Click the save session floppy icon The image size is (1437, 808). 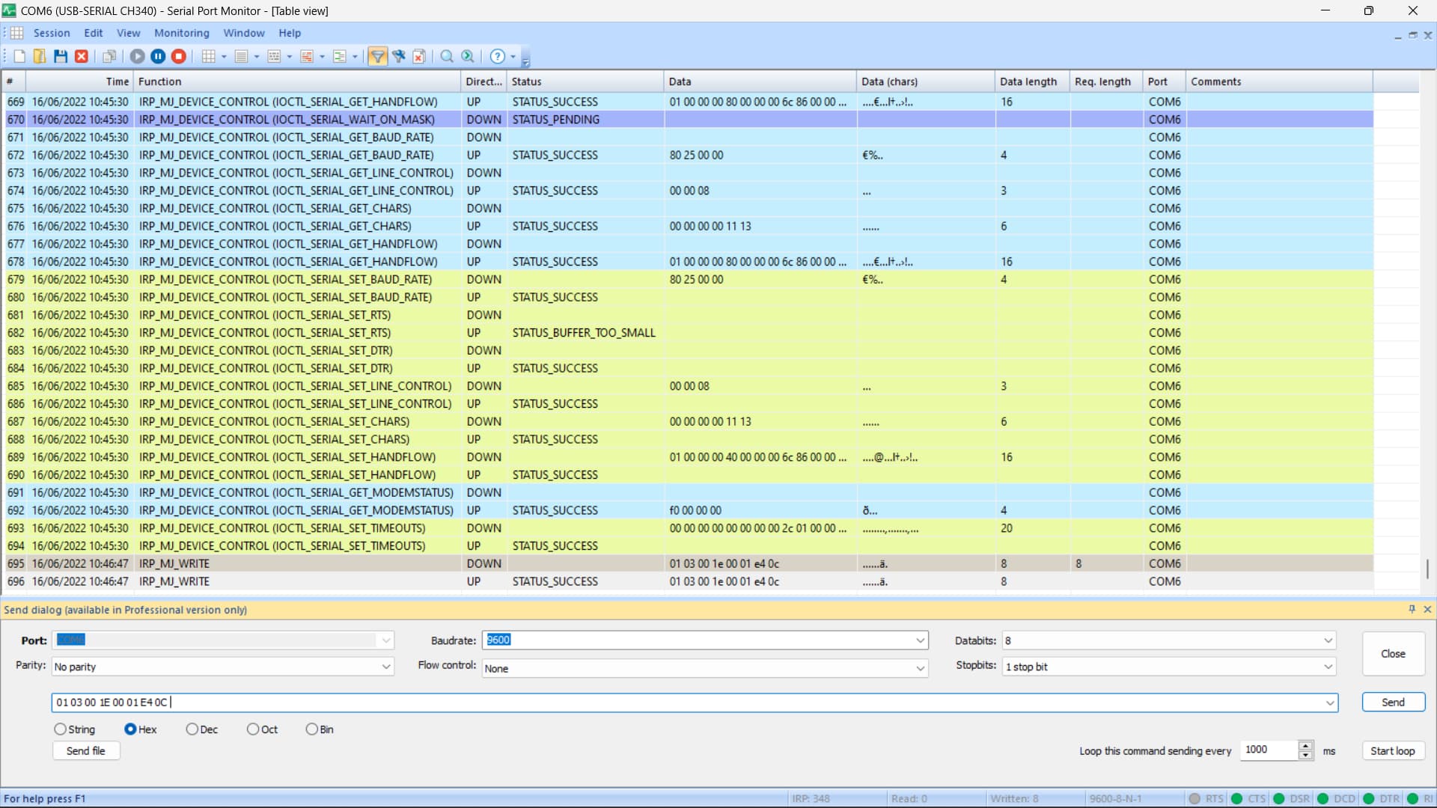[61, 56]
